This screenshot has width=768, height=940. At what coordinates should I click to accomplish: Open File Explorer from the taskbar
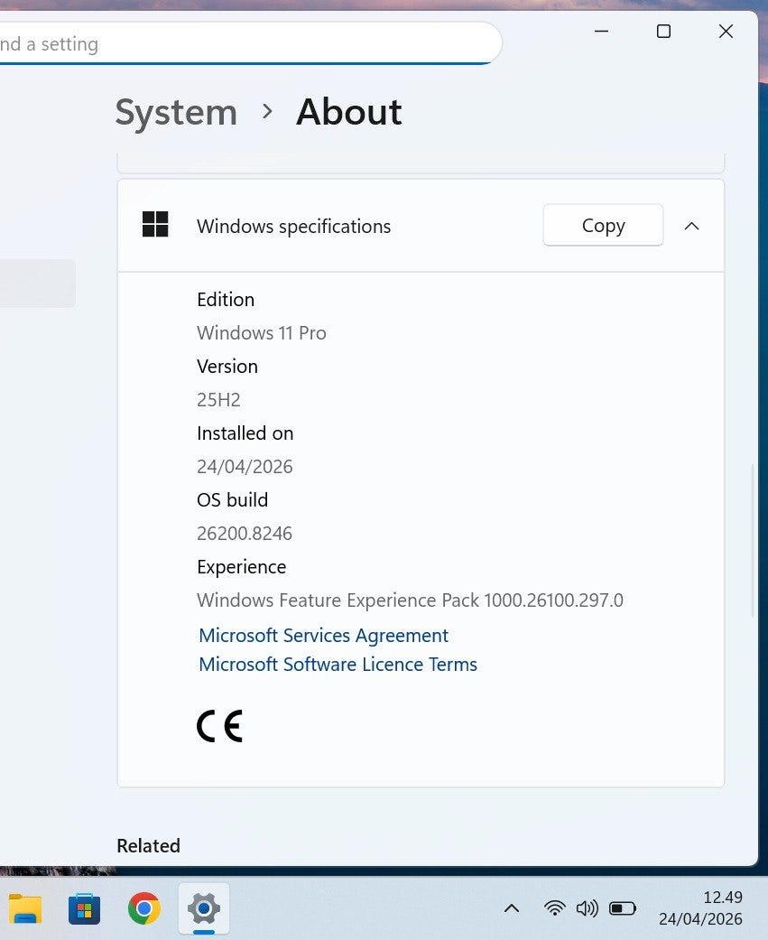pos(25,907)
